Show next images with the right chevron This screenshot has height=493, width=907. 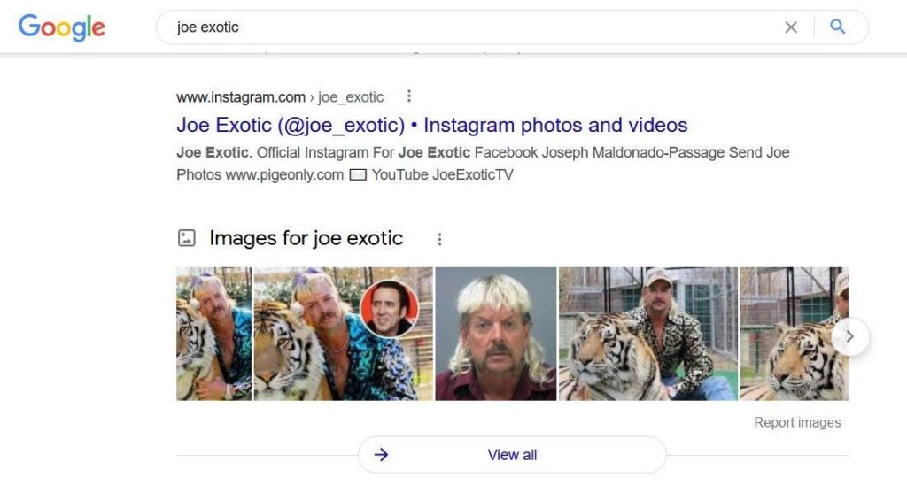(x=849, y=336)
